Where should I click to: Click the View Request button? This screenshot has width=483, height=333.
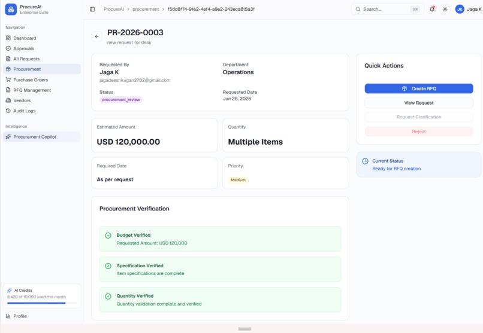pos(419,103)
